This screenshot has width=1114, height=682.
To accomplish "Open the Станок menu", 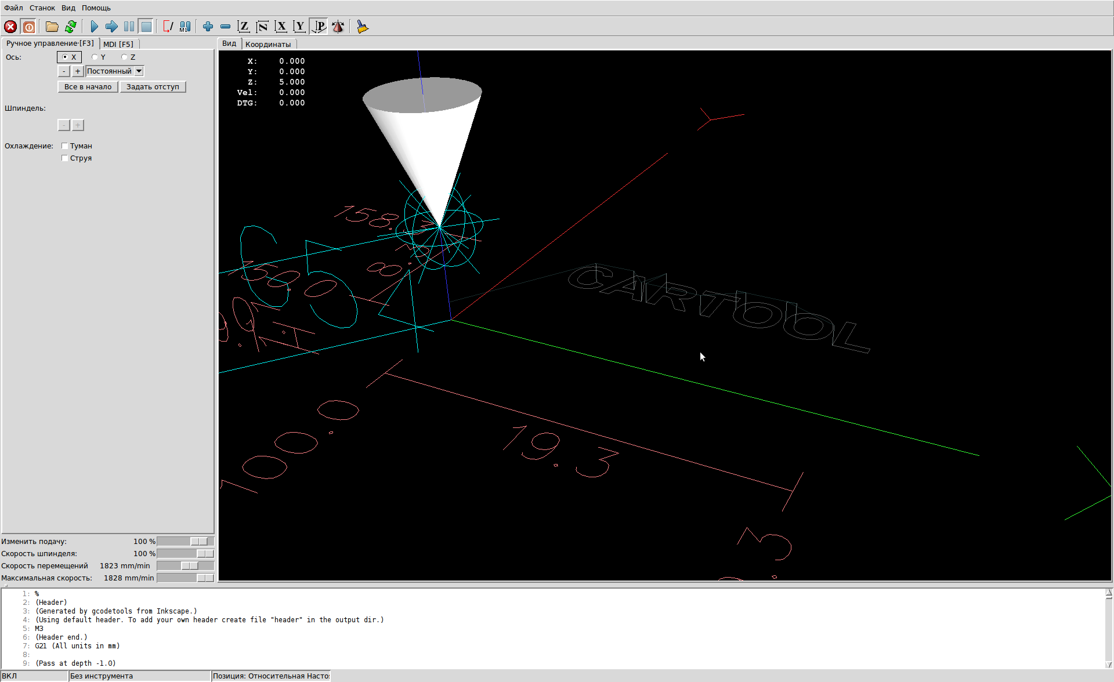I will point(42,8).
